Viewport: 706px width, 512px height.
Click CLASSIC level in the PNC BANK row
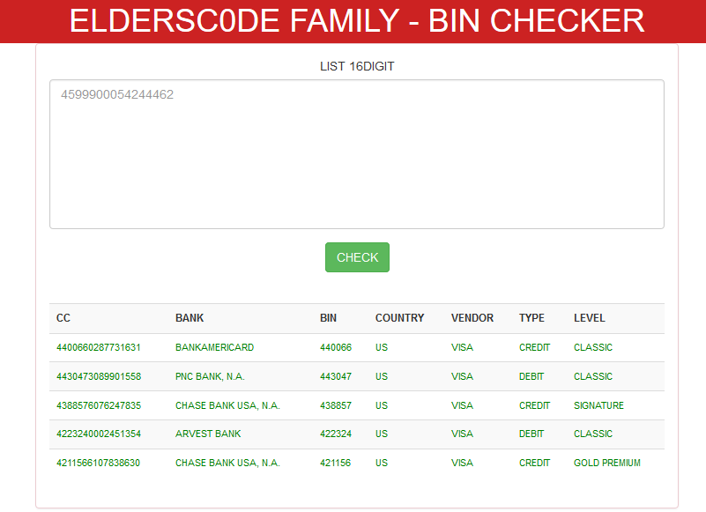tap(593, 376)
